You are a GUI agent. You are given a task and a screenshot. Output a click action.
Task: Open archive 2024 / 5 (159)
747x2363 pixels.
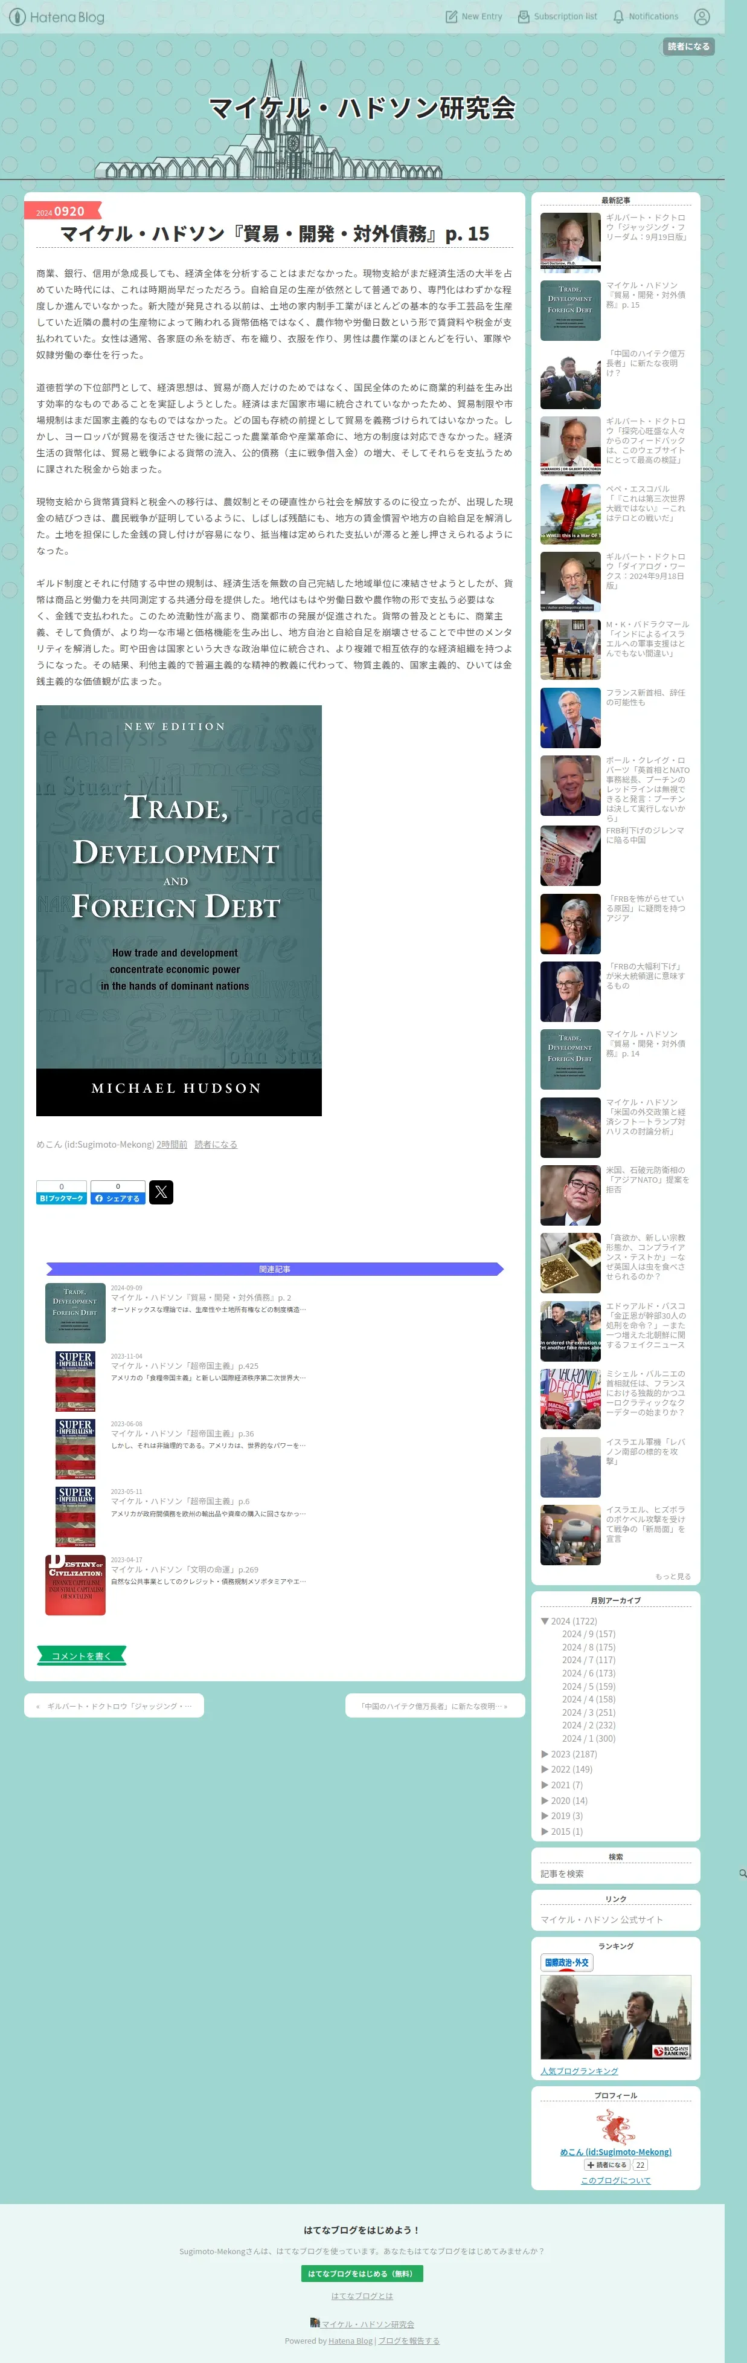pos(588,1686)
